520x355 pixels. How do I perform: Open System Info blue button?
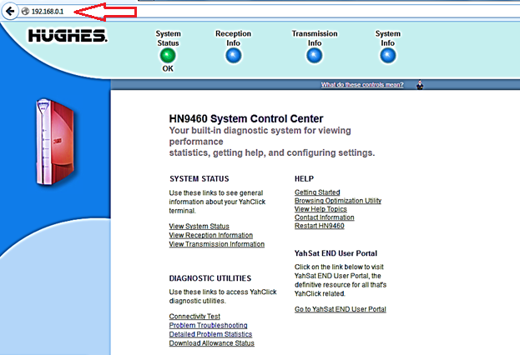pyautogui.click(x=387, y=55)
